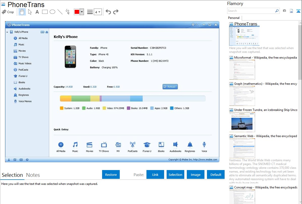This screenshot has width=302, height=204.
Task: Select the arrow pointer tool
Action: [x=30, y=12]
